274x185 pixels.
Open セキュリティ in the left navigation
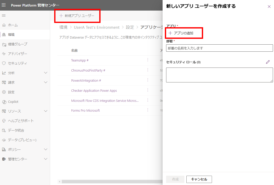coord(17,63)
